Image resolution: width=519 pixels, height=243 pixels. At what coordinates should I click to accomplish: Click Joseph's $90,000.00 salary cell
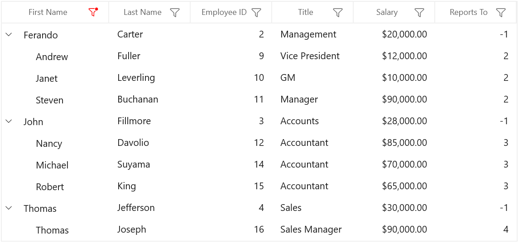(404, 229)
